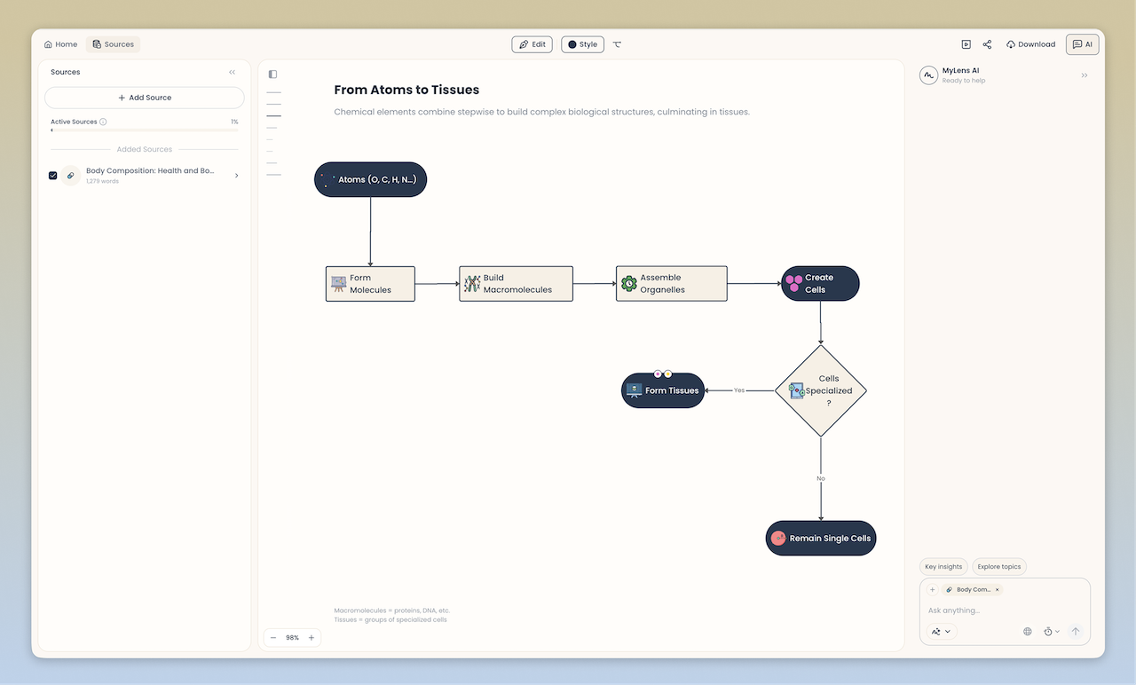Open the share options icon

click(987, 43)
